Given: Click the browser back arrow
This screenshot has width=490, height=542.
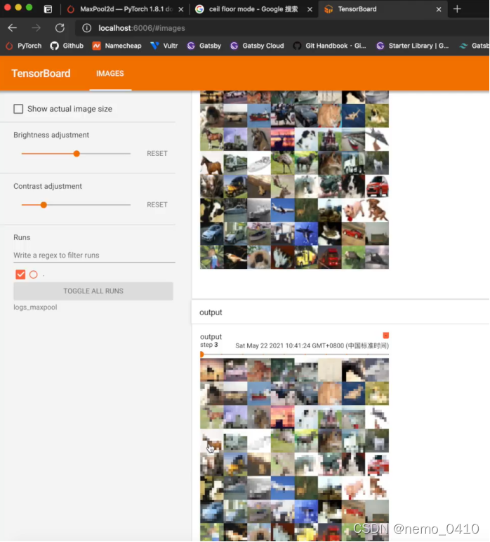Looking at the screenshot, I should [x=13, y=28].
